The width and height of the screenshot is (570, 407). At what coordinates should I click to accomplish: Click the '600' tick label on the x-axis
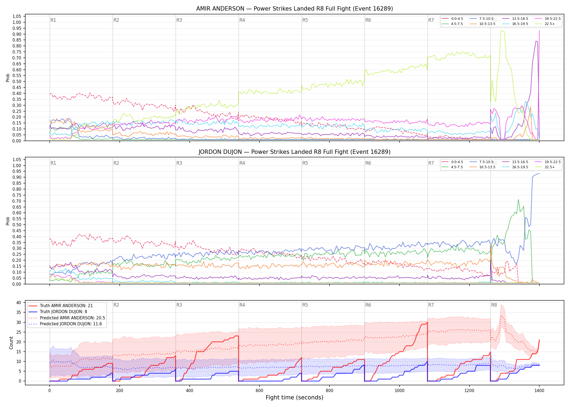pyautogui.click(x=259, y=391)
